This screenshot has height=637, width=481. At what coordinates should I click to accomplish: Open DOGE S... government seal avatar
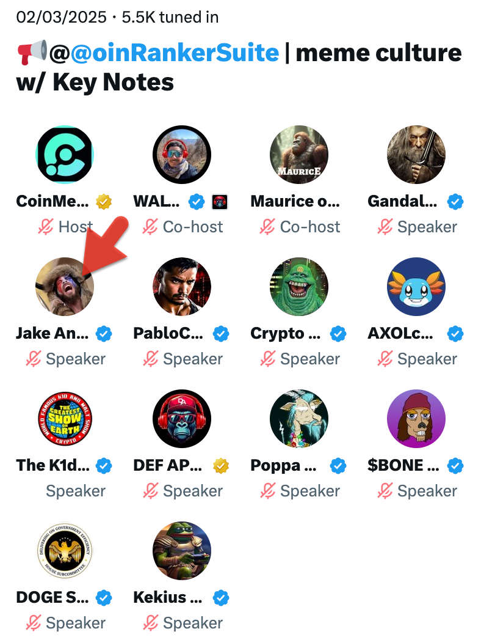(65, 551)
